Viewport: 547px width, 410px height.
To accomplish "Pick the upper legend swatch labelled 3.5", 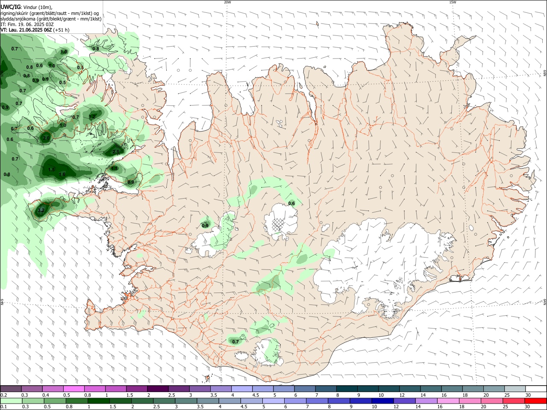I will click(220, 389).
